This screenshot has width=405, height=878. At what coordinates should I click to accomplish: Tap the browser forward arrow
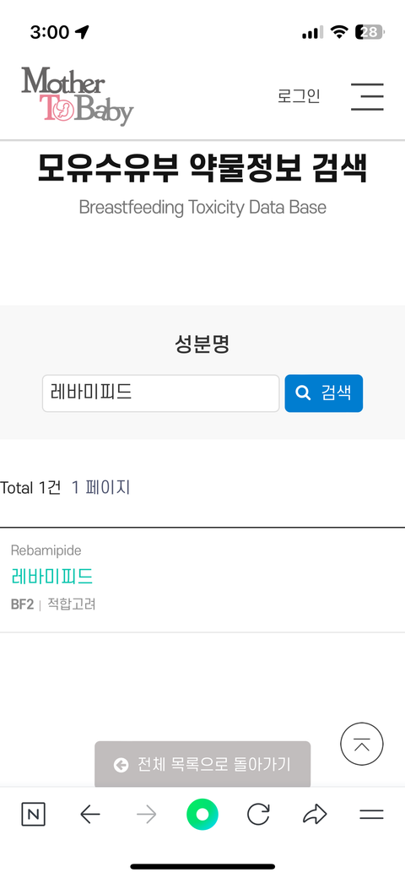[147, 814]
